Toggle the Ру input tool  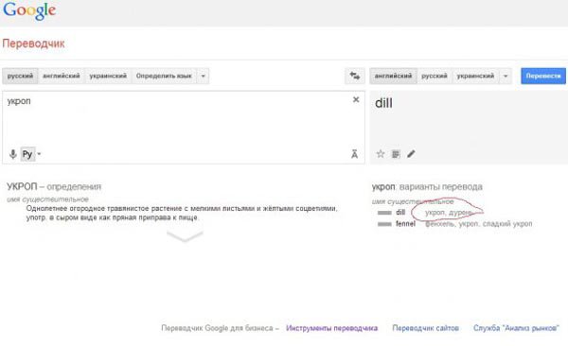[27, 154]
